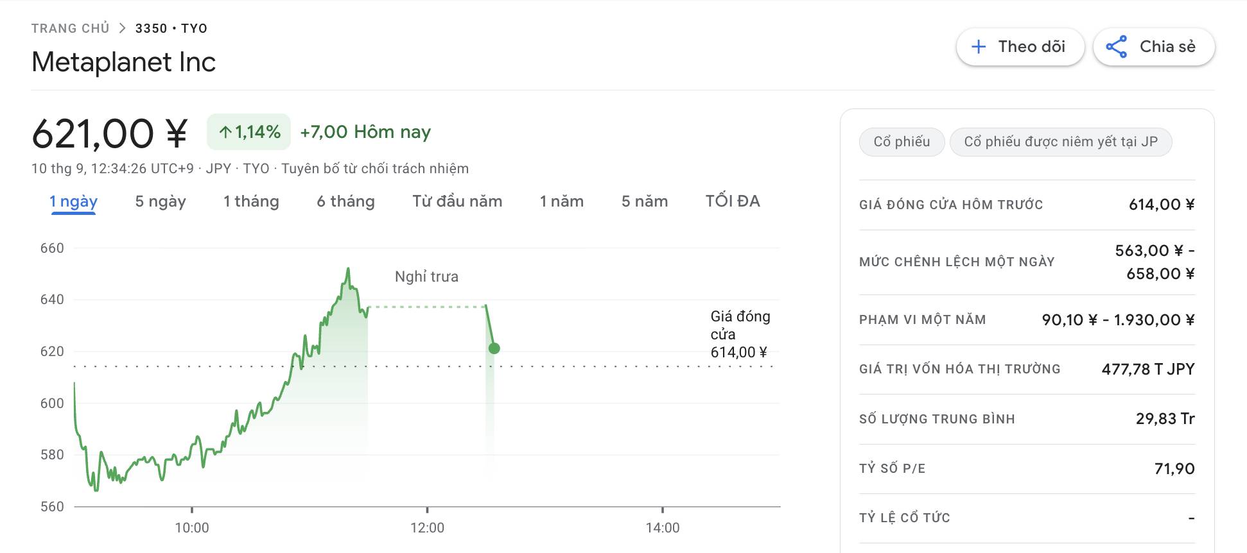The width and height of the screenshot is (1247, 553).
Task: Click the TỶ SỐ P/E label
Action: point(893,468)
